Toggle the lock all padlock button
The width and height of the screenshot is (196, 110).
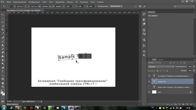click(167, 71)
